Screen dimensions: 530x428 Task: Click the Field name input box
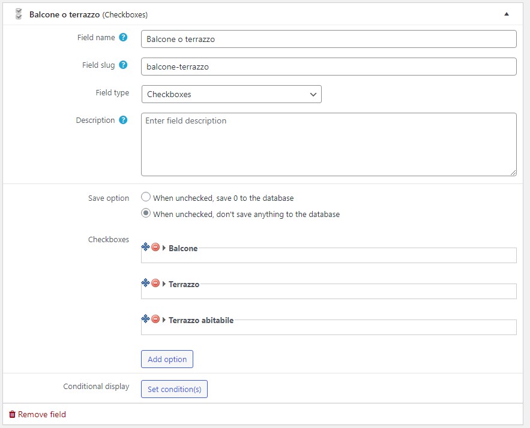[328, 39]
